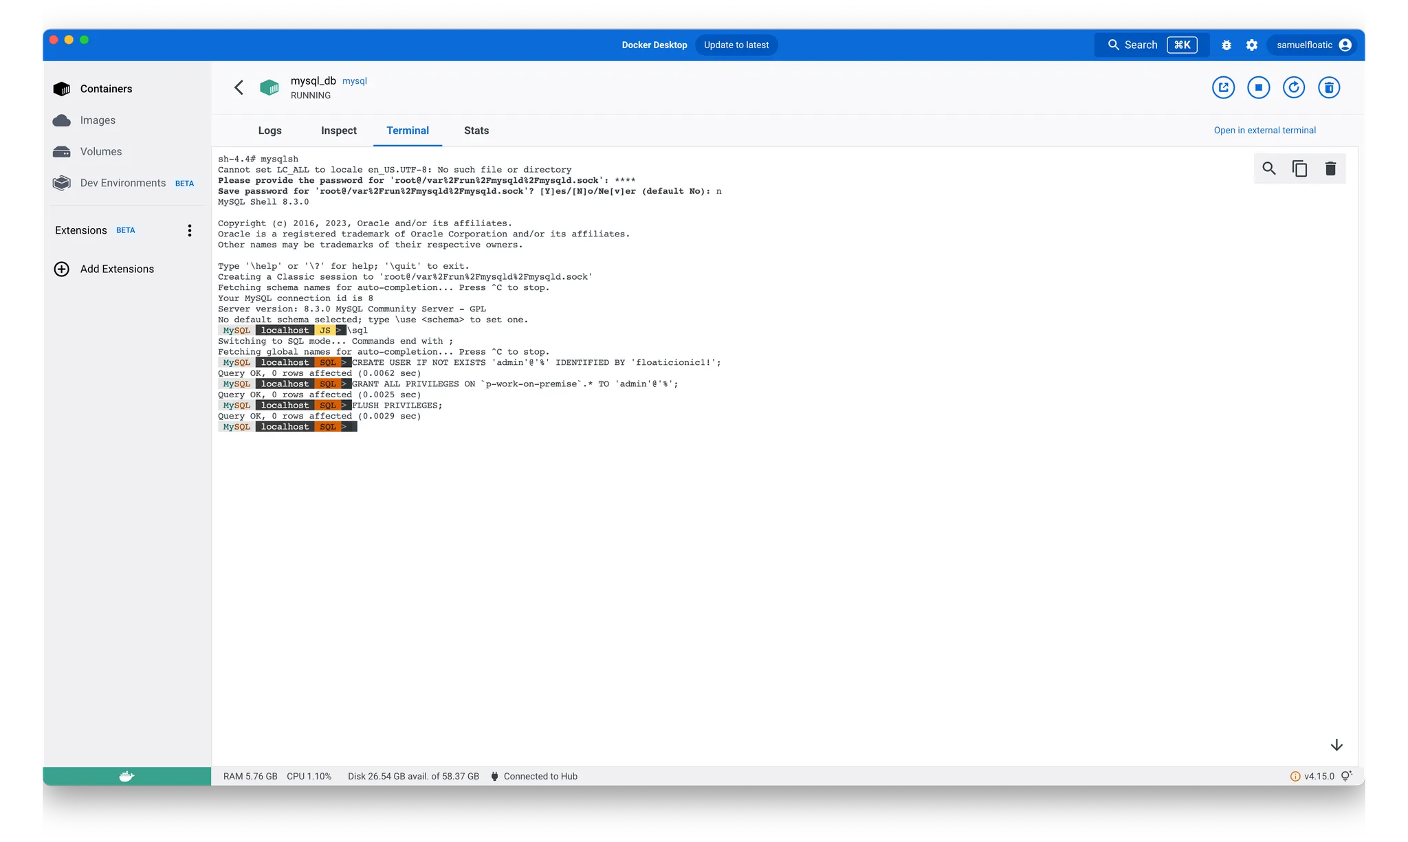Open troubleshoot bug icon

[x=1226, y=45]
